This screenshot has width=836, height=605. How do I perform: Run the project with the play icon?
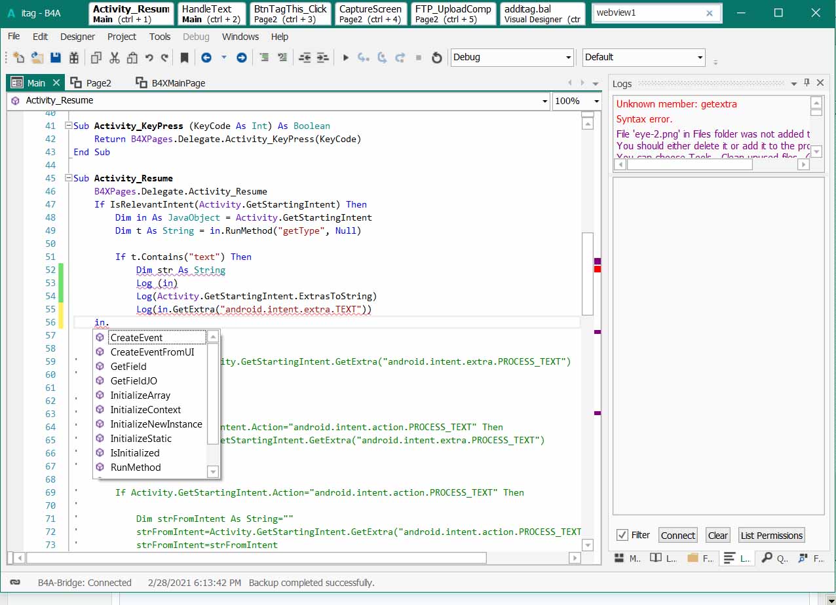tap(345, 58)
